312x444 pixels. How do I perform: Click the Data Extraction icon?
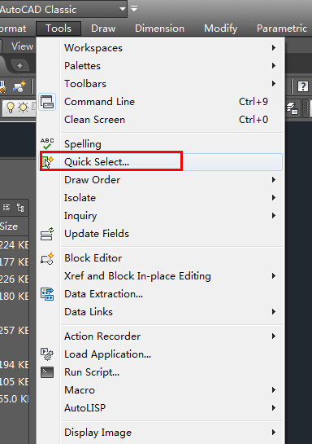(x=47, y=294)
